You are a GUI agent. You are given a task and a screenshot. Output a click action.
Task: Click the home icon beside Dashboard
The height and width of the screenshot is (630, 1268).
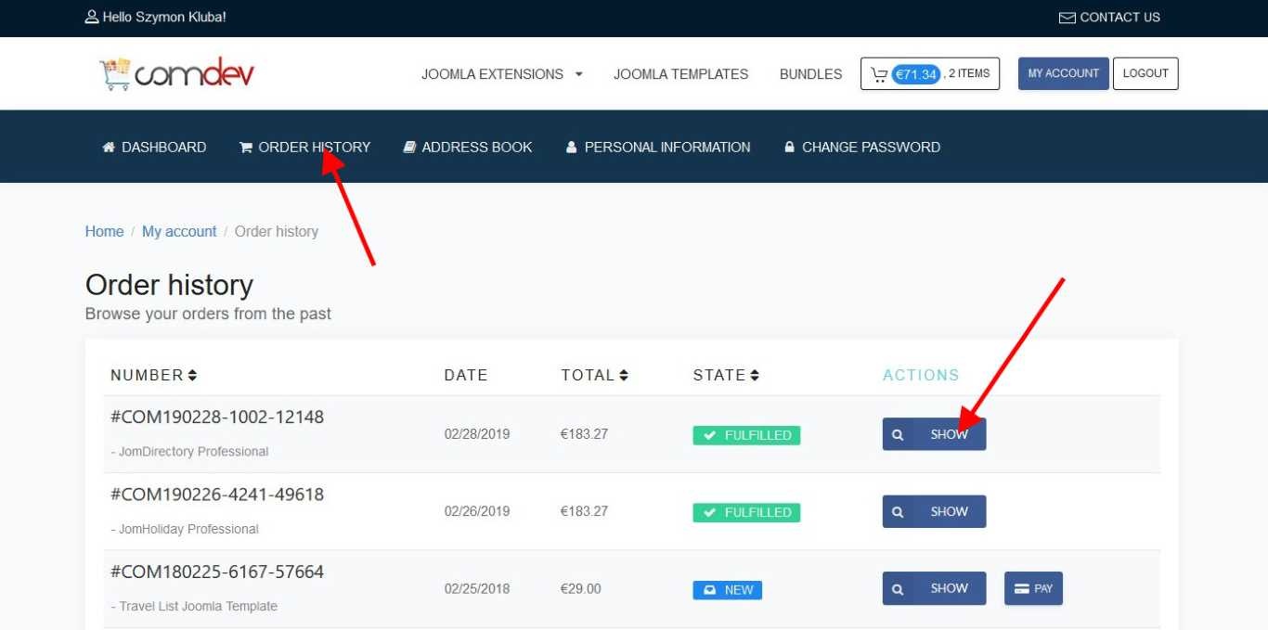(109, 147)
